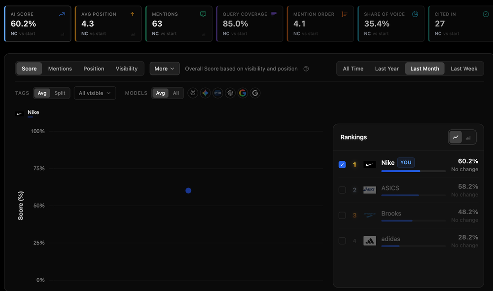Select the Last Week time range

[463, 69]
